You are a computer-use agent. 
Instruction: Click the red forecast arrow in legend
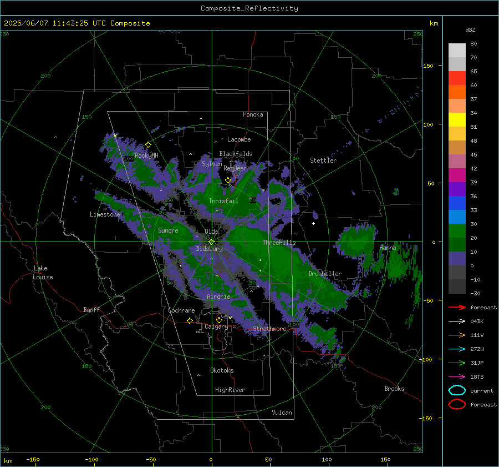457,307
